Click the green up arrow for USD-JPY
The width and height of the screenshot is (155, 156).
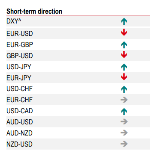click(x=124, y=67)
